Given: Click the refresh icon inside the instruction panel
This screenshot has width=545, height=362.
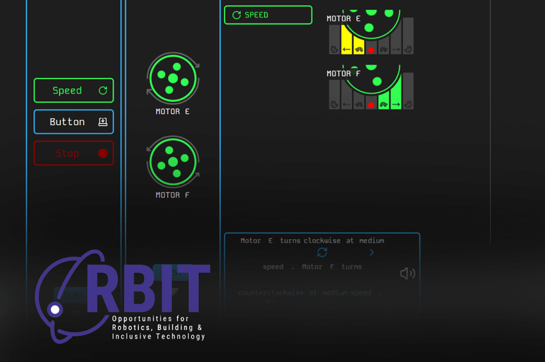Looking at the screenshot, I should click(322, 252).
